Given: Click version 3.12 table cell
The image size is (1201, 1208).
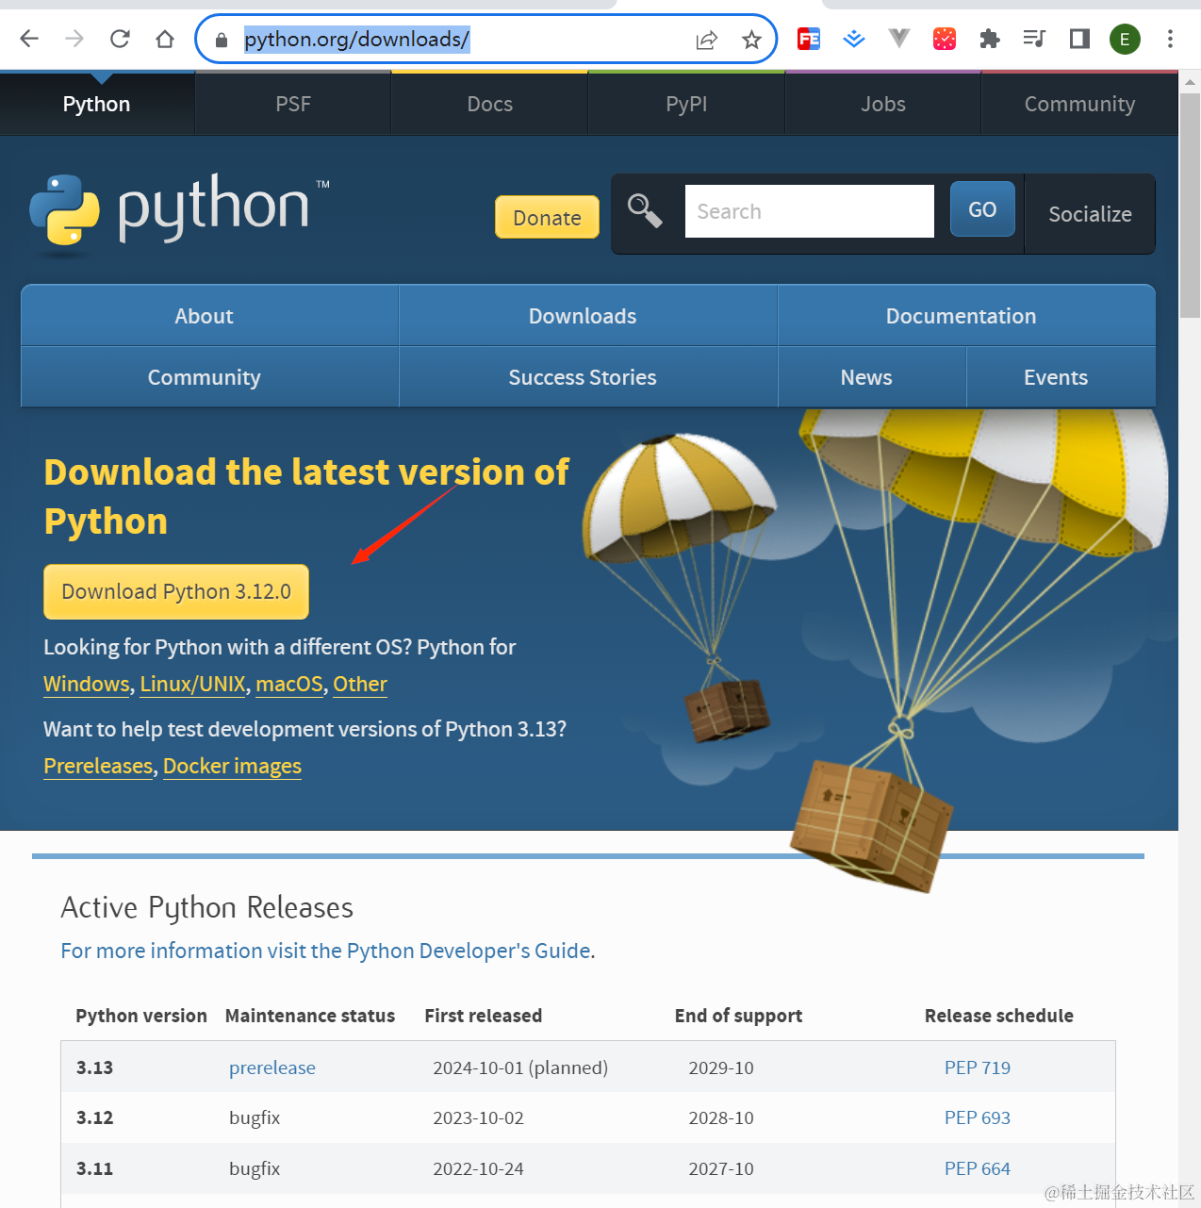Looking at the screenshot, I should point(94,1117).
